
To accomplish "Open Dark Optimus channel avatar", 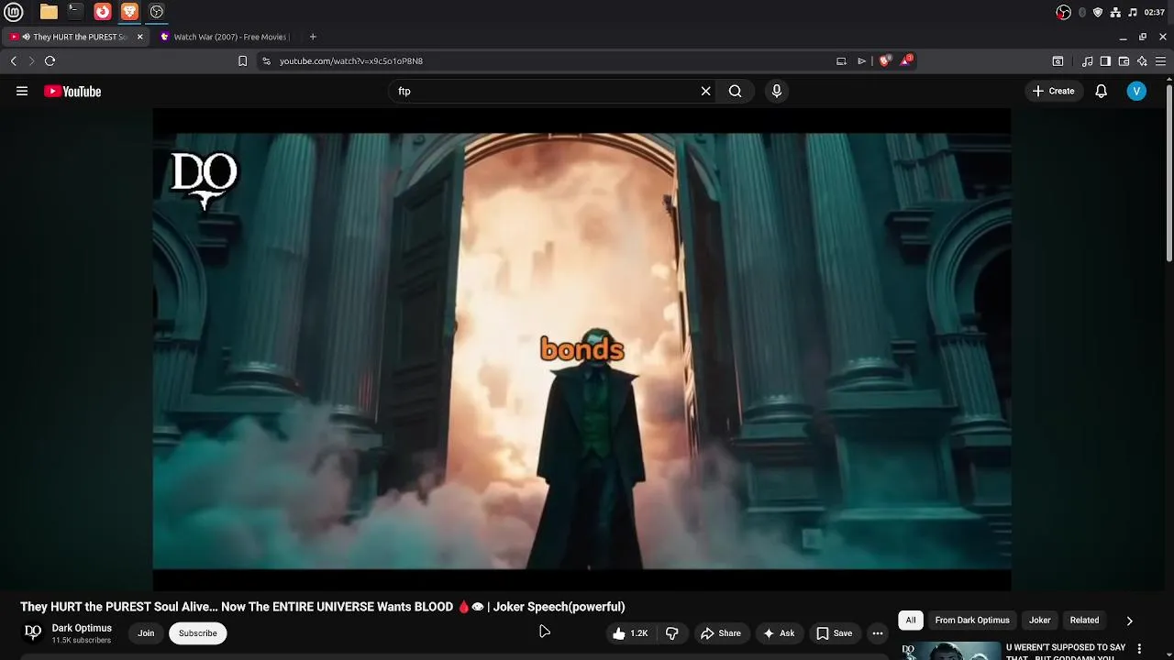I will [x=32, y=632].
